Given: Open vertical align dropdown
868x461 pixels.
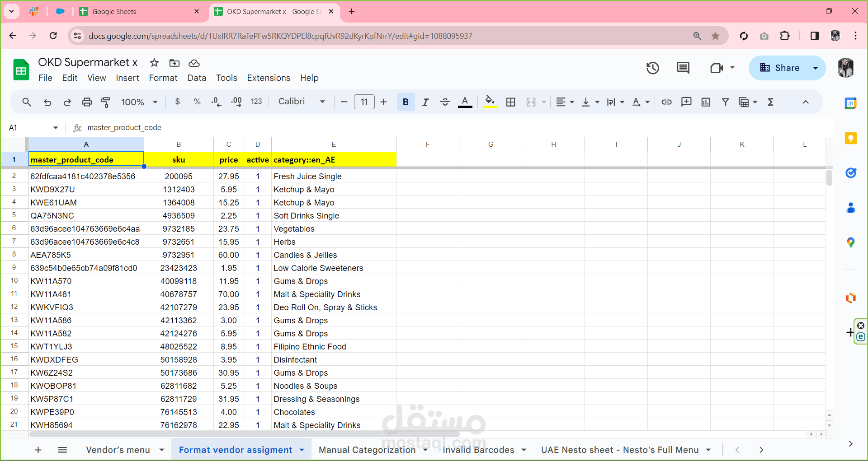Looking at the screenshot, I should click(590, 102).
